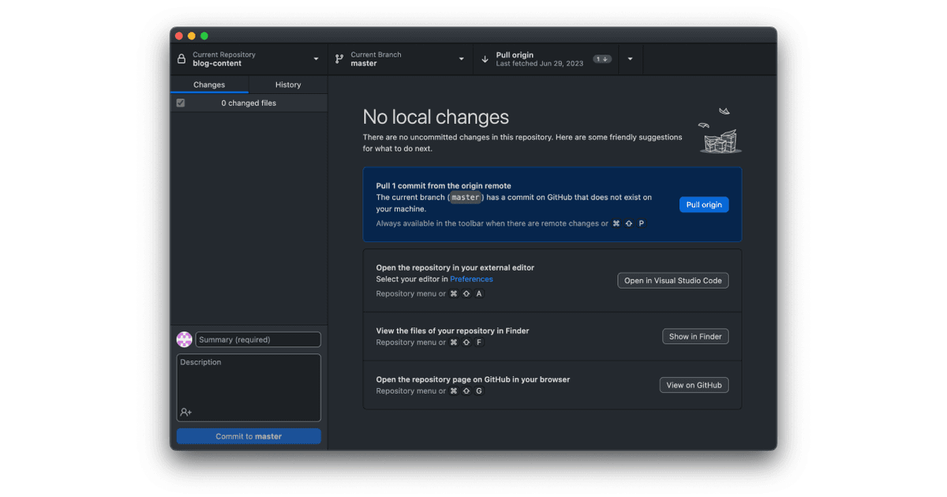Click Show in Finder button
Viewport: 947px width, 497px height.
(695, 336)
